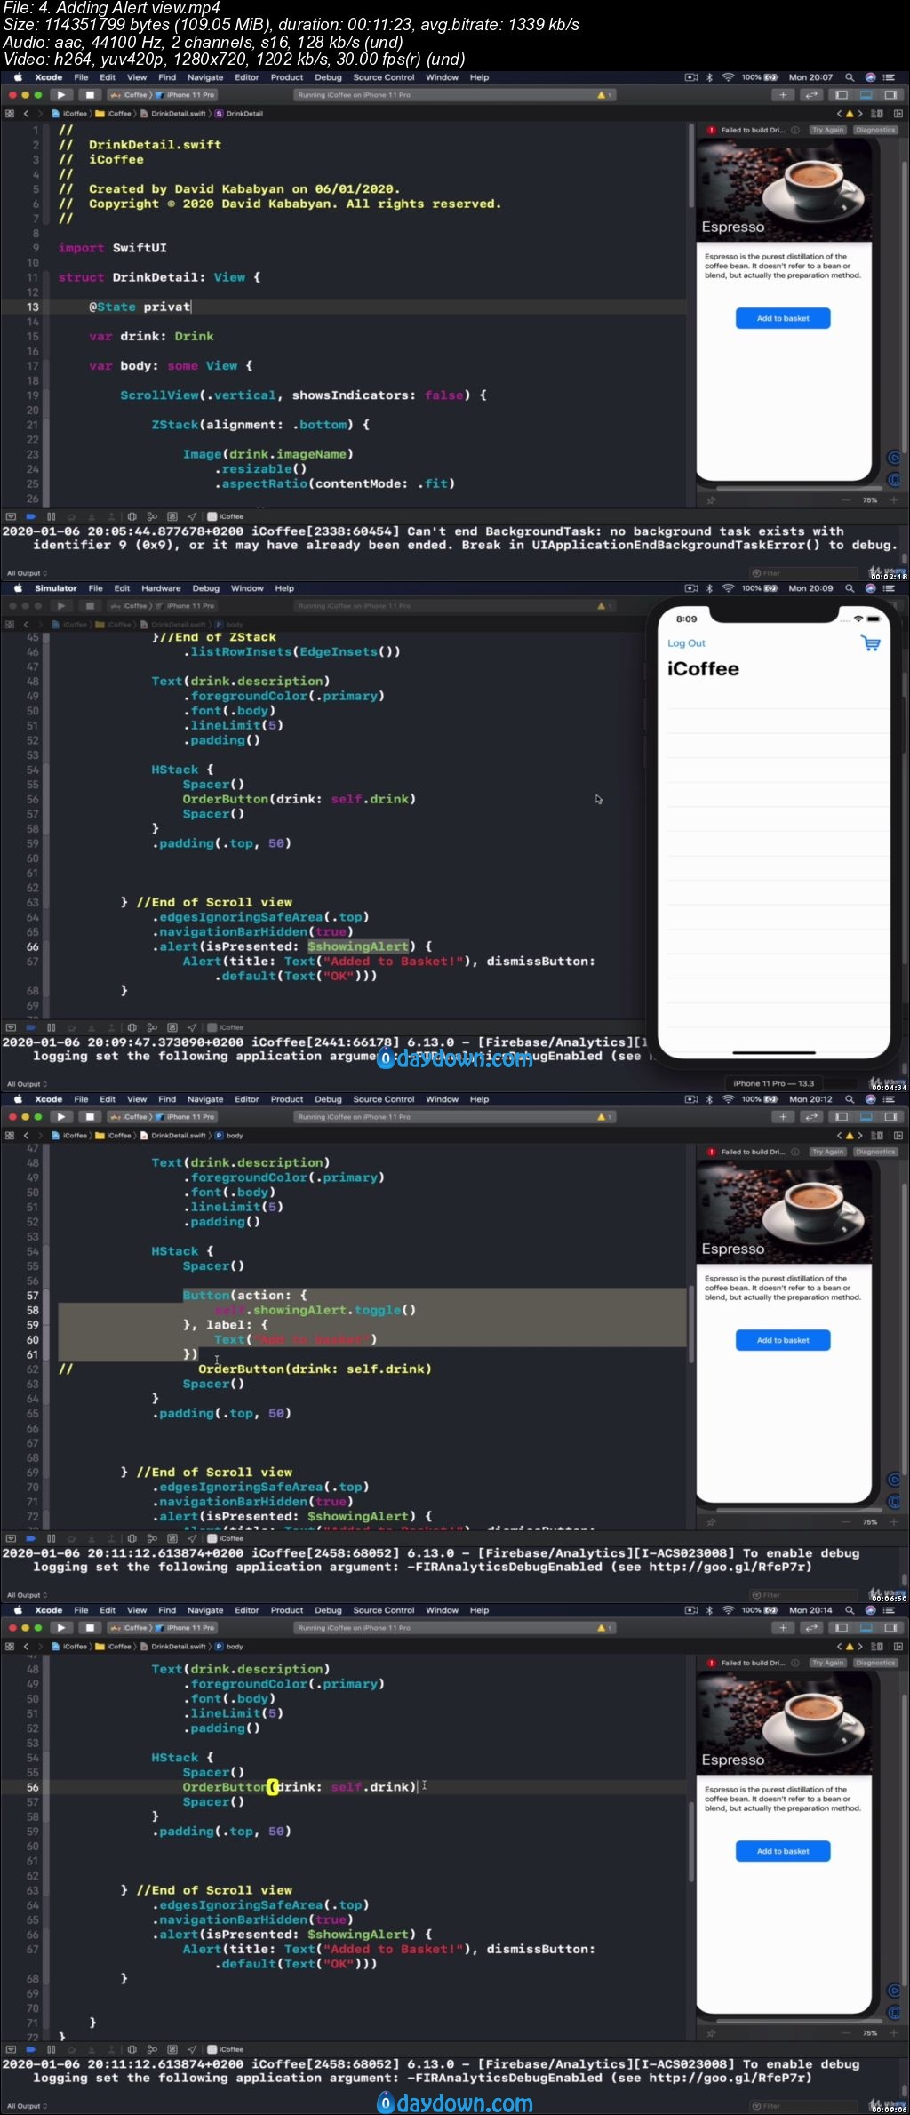The image size is (910, 2115).
Task: Choose iPhone 11 Pro destination in the 20:07 toolbar
Action: tap(185, 95)
